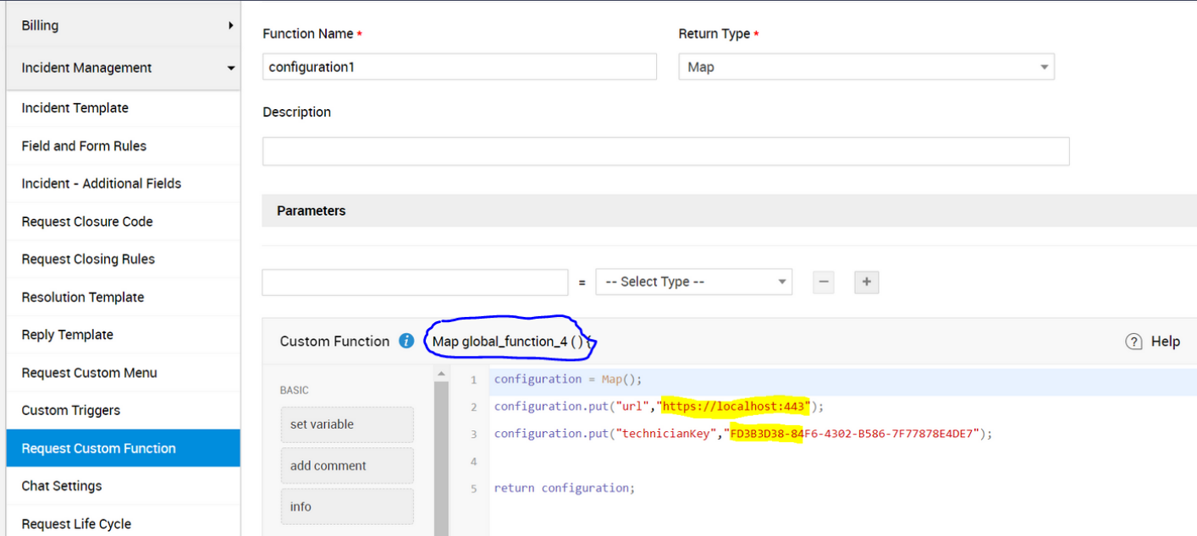Go to Field and Form Rules

[84, 146]
